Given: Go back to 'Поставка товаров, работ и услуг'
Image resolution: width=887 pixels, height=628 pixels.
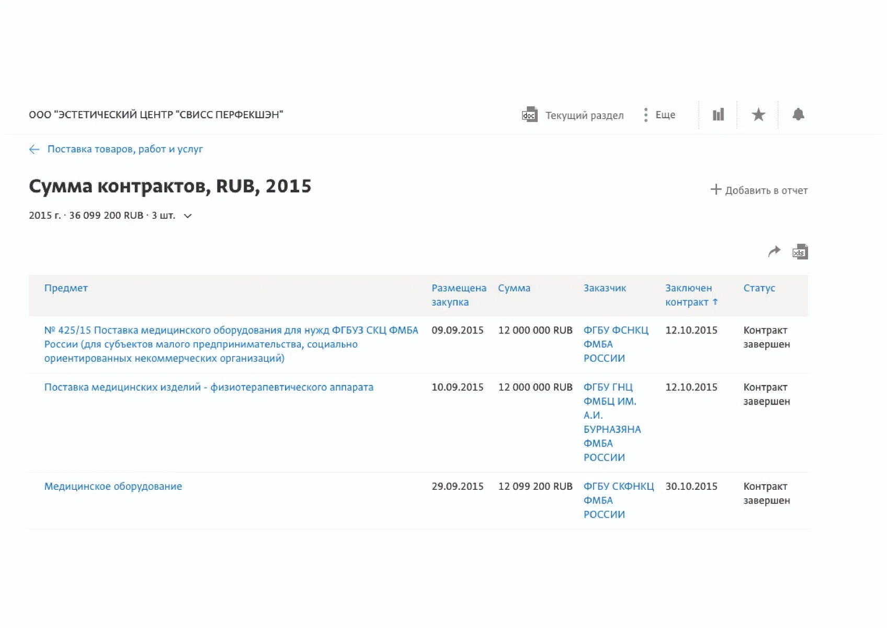Looking at the screenshot, I should [x=125, y=150].
